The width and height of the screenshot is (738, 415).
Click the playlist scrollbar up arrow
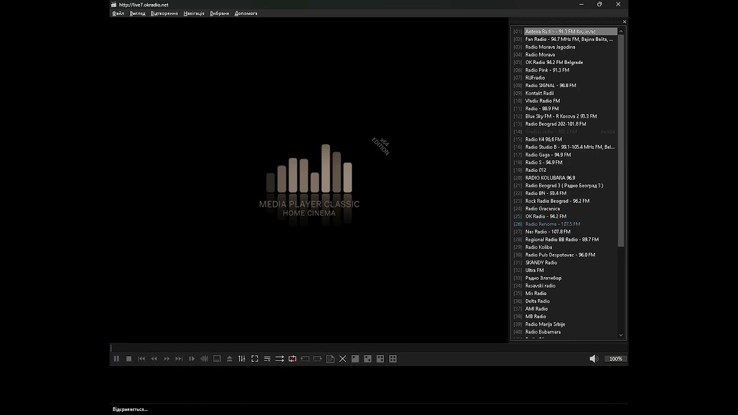click(x=621, y=31)
